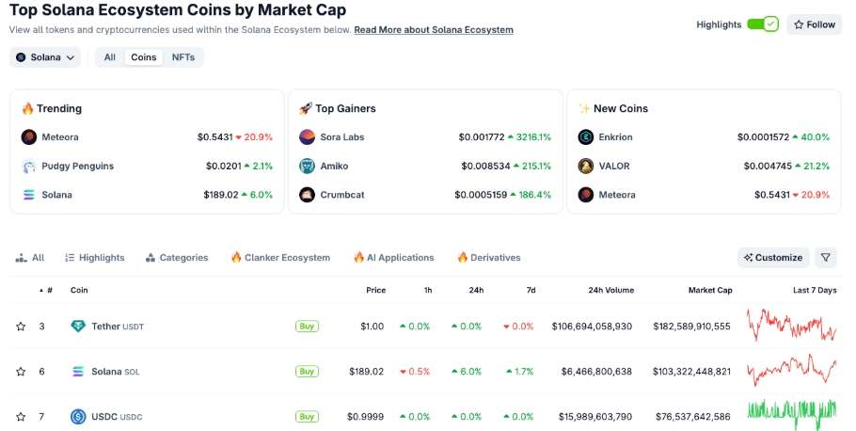Screen dimensions: 856x431
Task: Click the VALOR coin icon
Action: pos(586,167)
